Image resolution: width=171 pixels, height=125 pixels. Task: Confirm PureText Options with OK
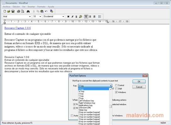(139, 81)
